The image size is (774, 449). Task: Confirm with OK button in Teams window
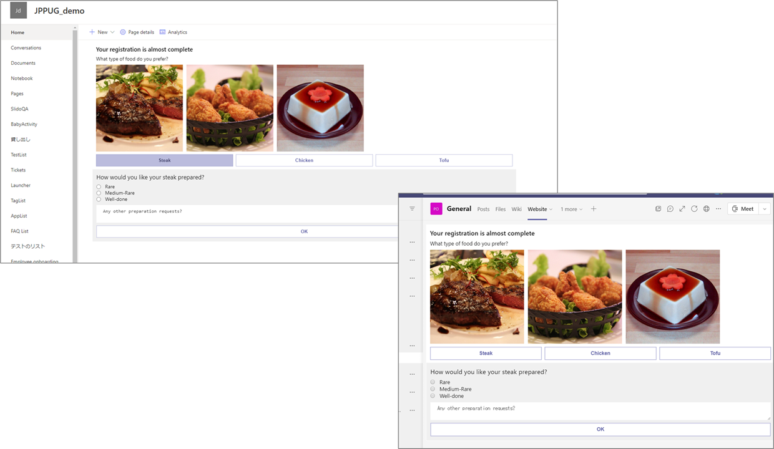[600, 429]
